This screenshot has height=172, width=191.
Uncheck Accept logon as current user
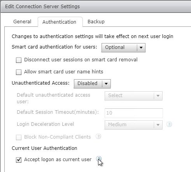click(x=19, y=160)
